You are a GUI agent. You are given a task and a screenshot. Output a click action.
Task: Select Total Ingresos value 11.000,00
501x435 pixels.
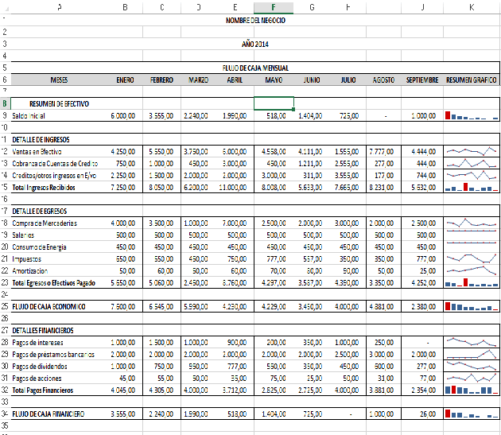click(232, 188)
